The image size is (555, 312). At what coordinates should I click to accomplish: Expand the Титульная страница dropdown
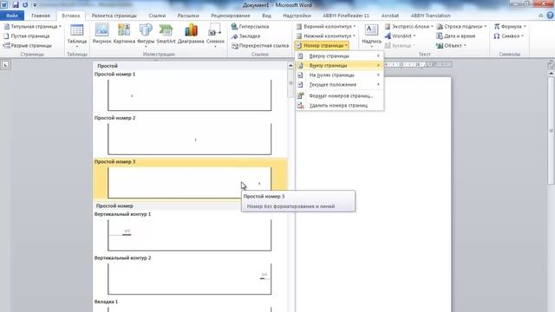tap(60, 27)
